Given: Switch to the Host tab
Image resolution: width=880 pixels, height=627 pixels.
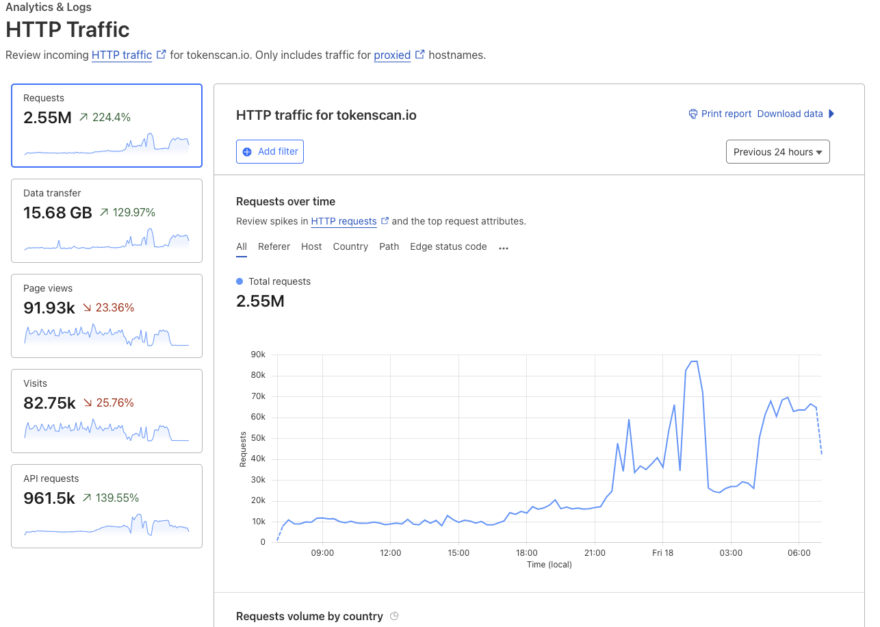Looking at the screenshot, I should click(x=311, y=246).
